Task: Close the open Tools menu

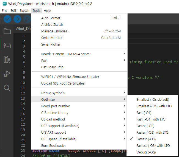Action: coord(37,11)
